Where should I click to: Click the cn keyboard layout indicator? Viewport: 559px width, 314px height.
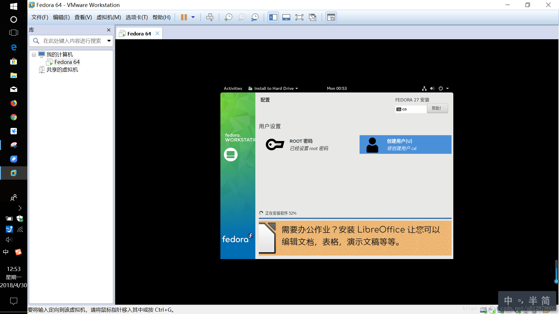[411, 109]
